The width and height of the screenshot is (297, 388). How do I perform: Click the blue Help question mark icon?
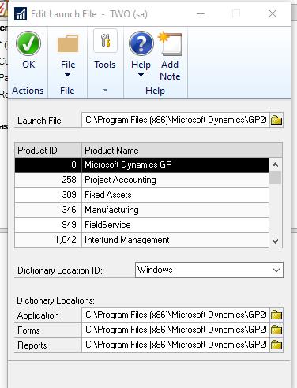141,43
